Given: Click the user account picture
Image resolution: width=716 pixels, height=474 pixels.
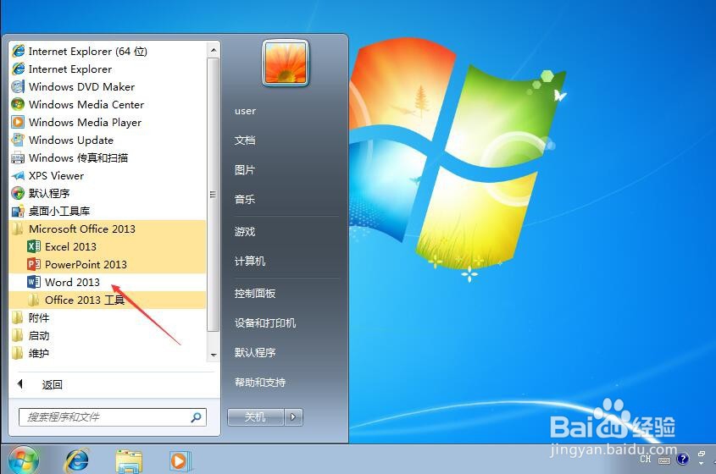Looking at the screenshot, I should tap(286, 63).
